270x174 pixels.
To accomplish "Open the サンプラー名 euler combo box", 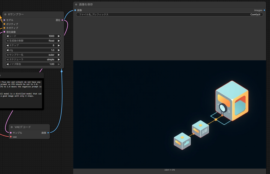I will point(33,55).
